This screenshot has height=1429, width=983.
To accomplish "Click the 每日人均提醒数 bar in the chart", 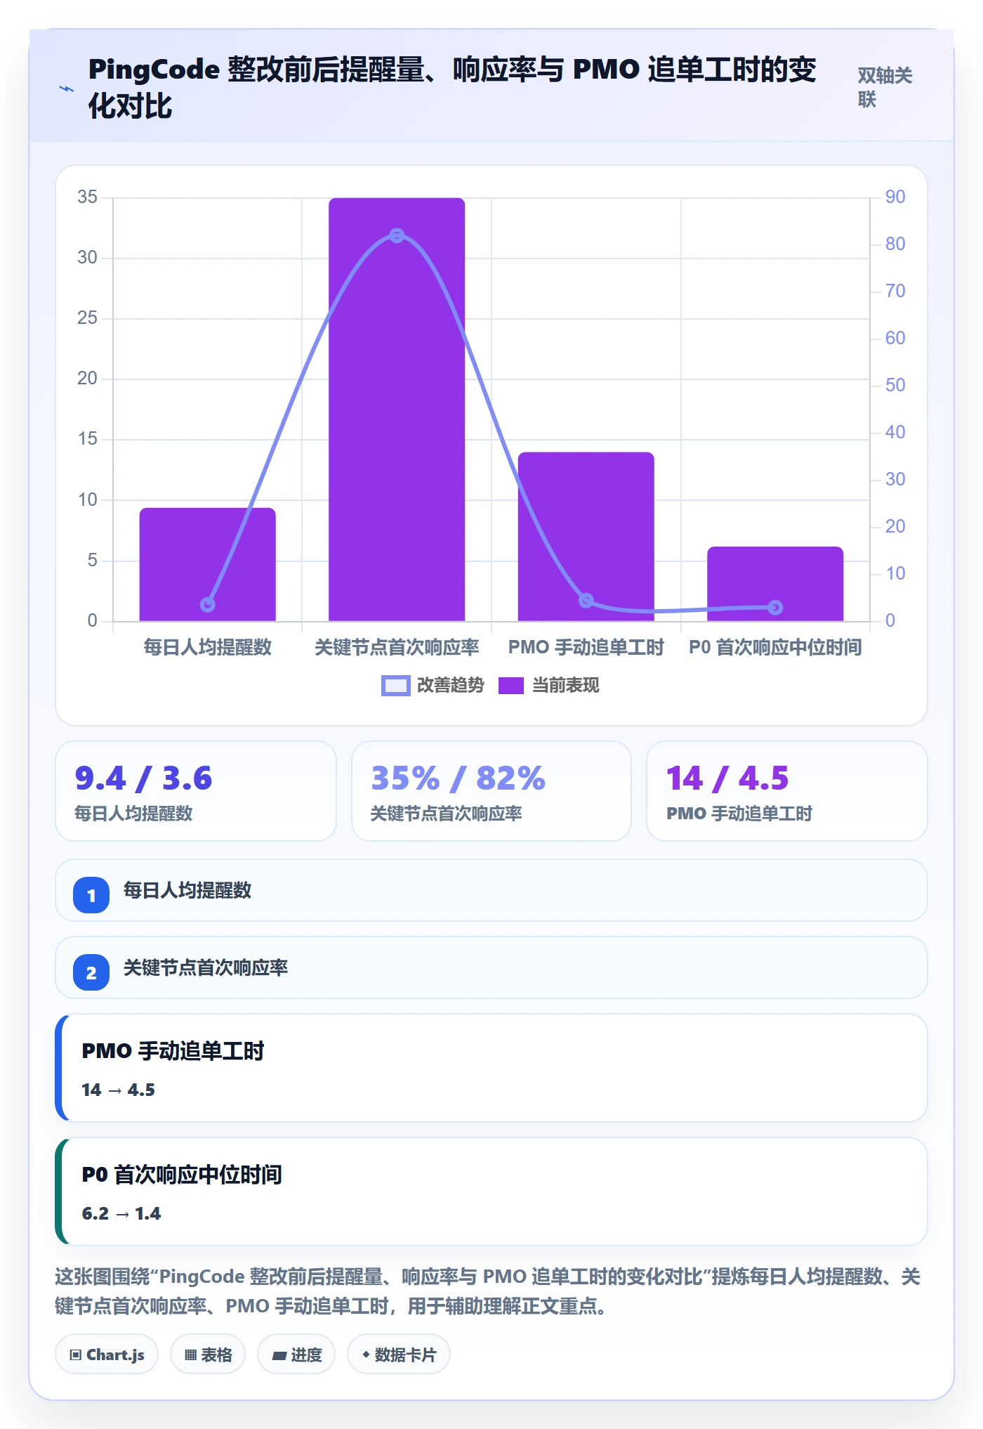I will 207,564.
